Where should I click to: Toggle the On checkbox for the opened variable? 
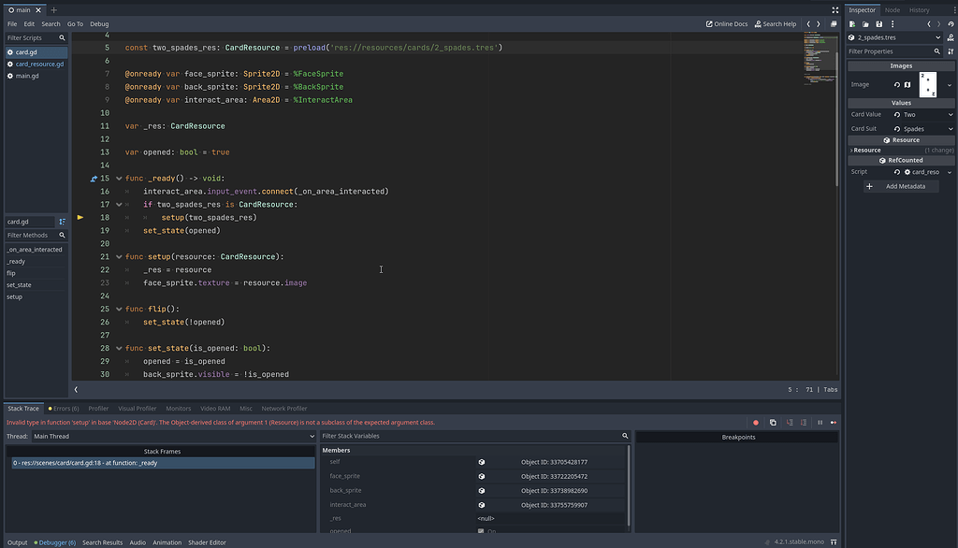pos(480,531)
